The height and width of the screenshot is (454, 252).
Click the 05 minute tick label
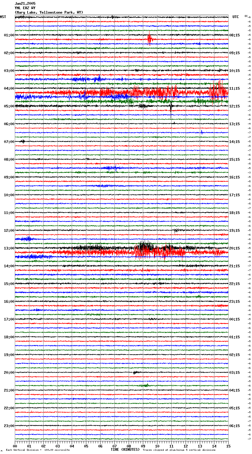coord(86,446)
